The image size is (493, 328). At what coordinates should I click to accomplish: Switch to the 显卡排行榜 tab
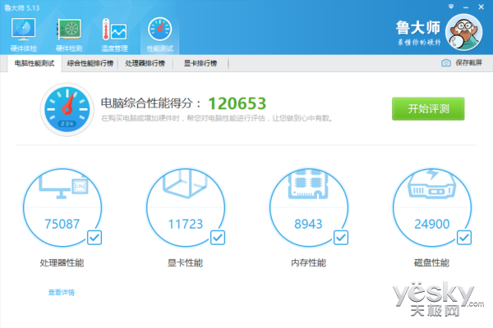point(200,63)
